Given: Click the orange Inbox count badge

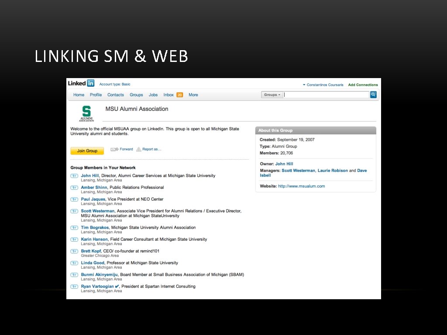Looking at the screenshot, I should click(x=179, y=95).
